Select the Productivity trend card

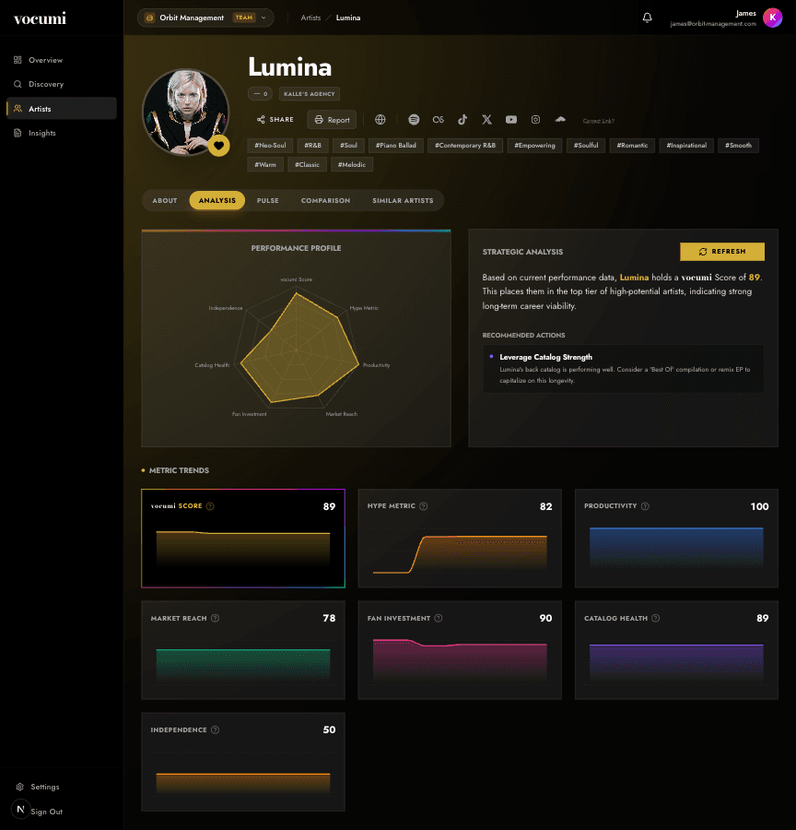676,539
